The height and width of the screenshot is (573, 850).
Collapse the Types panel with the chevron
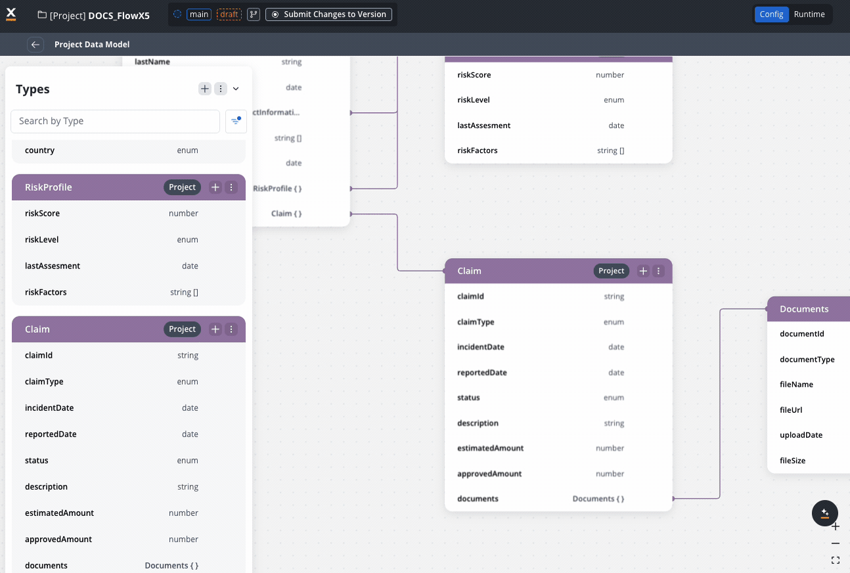(236, 89)
